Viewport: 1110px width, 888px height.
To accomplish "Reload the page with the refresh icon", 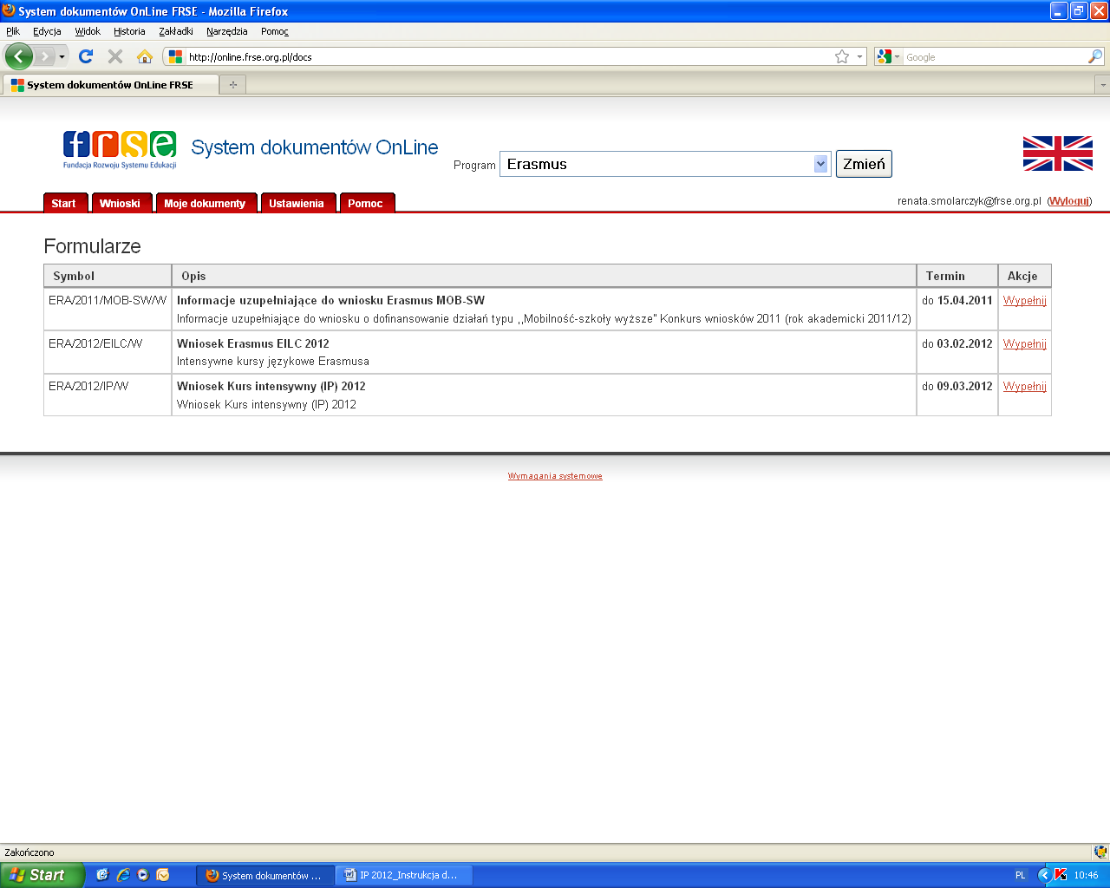I will click(85, 56).
